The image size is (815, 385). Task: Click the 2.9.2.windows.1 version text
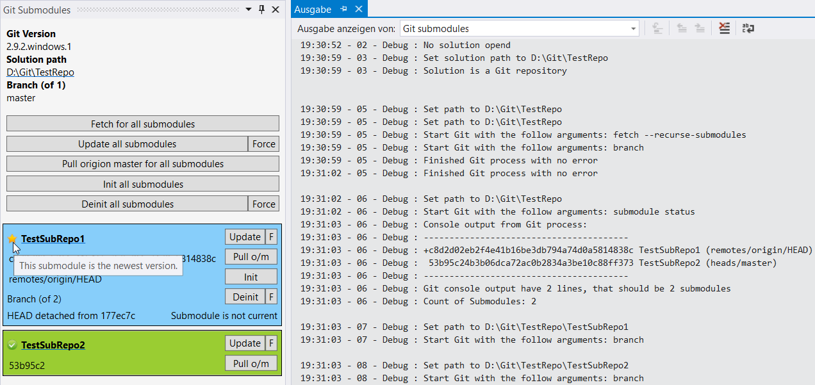[39, 47]
